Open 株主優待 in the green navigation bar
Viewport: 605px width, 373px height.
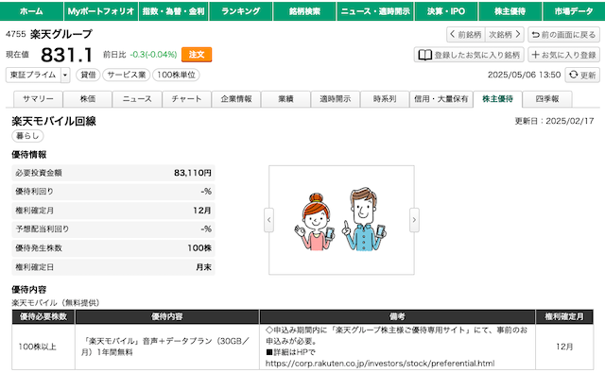[510, 11]
